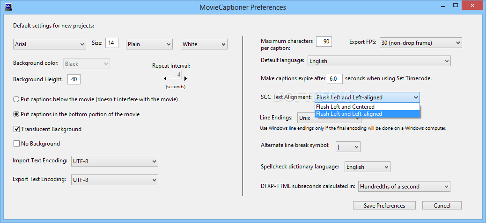
Task: Decrease Repeat Interval with left arrow
Action: click(x=166, y=78)
